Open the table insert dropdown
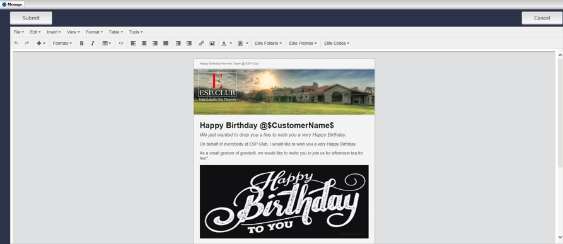The width and height of the screenshot is (563, 244). coord(107,43)
